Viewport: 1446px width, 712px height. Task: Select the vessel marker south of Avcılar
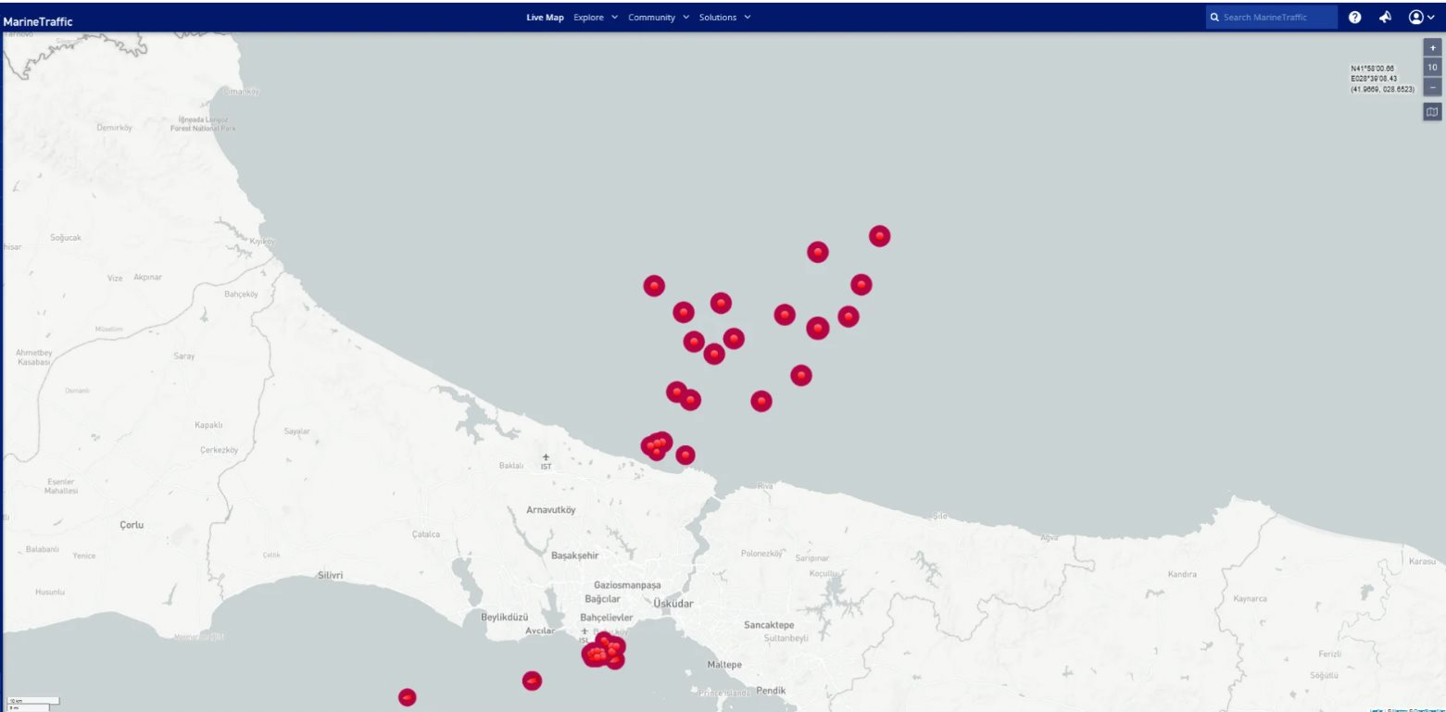(532, 681)
